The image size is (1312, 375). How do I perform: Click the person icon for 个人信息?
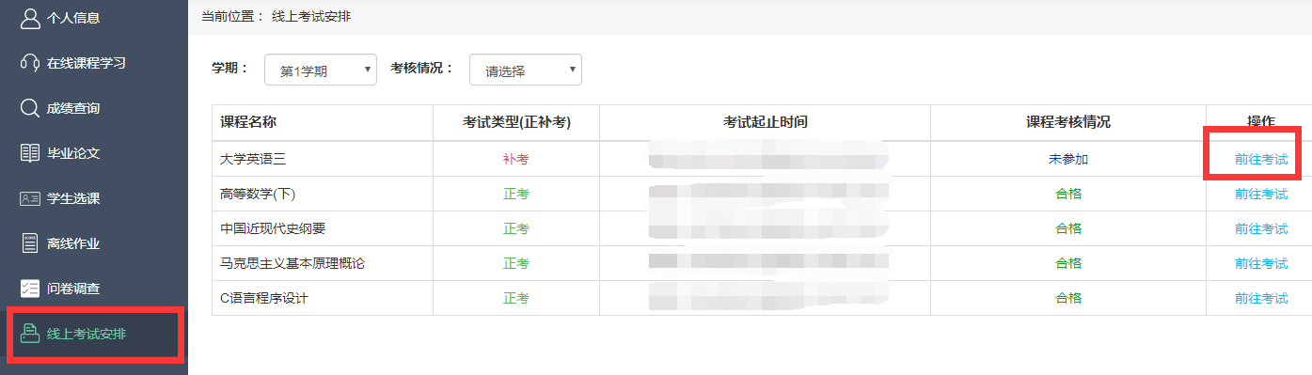point(29,18)
